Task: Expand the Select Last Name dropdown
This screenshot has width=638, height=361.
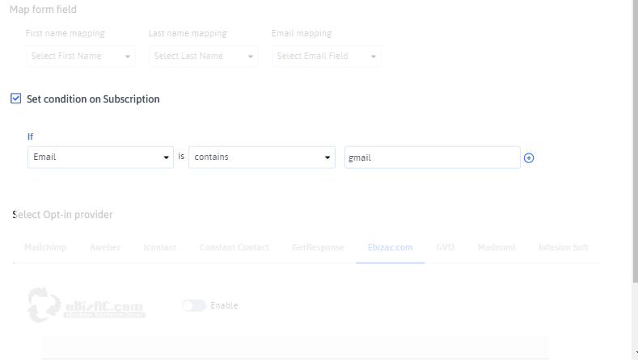Action: [x=203, y=57]
